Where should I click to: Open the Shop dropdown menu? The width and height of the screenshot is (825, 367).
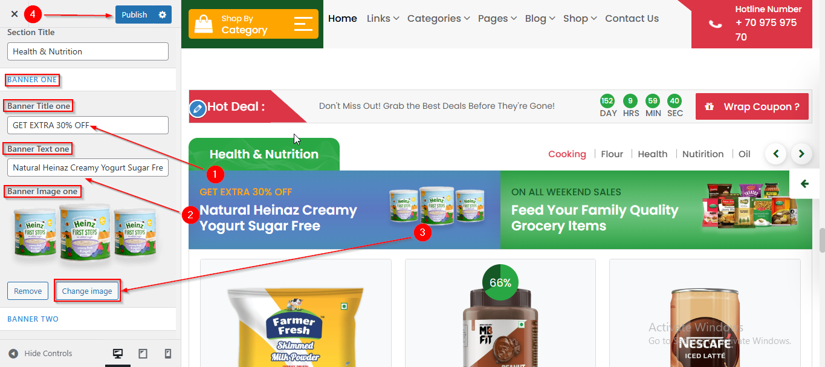tap(580, 19)
